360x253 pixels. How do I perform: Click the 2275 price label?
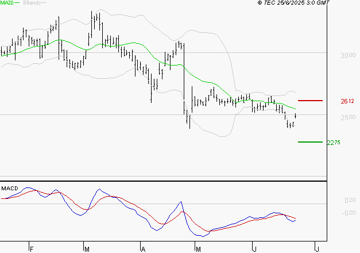(x=333, y=143)
